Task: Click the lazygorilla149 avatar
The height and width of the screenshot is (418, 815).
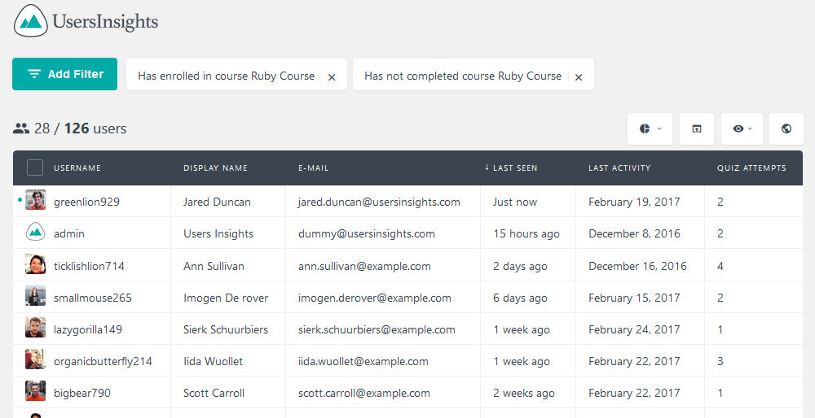Action: [35, 327]
